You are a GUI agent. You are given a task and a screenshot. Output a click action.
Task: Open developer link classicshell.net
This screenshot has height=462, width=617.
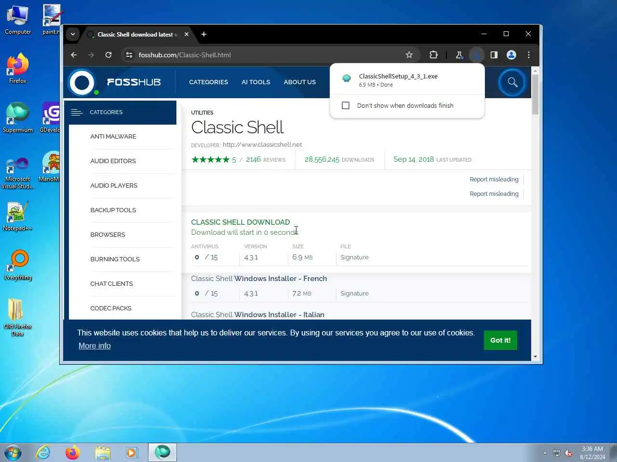pyautogui.click(x=262, y=144)
